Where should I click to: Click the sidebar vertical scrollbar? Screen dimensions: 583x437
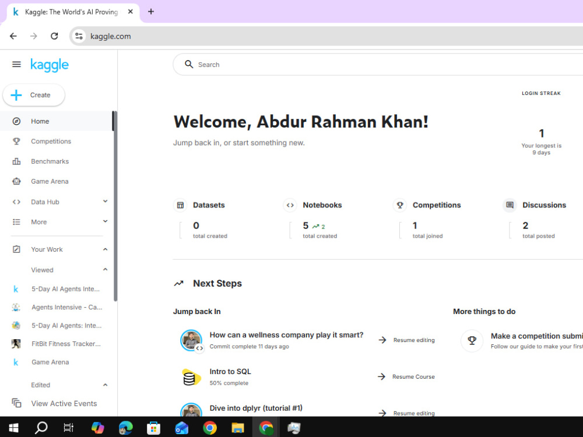click(x=115, y=206)
